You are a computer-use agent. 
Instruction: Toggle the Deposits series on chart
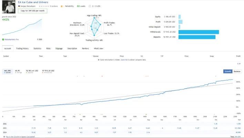(x=32, y=71)
